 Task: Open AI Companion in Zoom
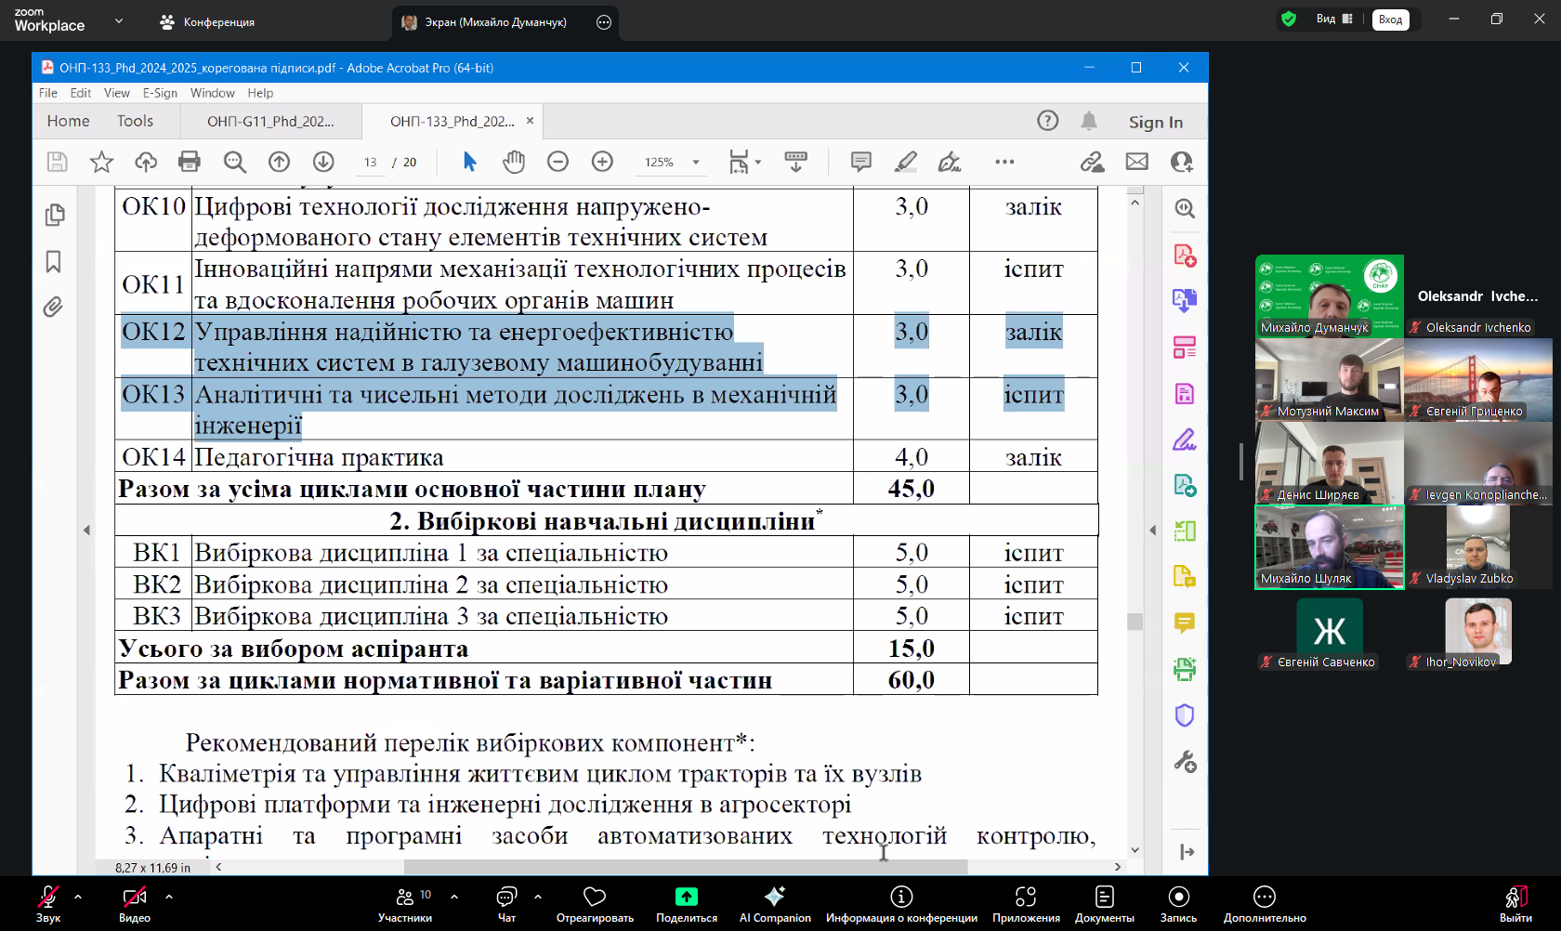coord(774,904)
